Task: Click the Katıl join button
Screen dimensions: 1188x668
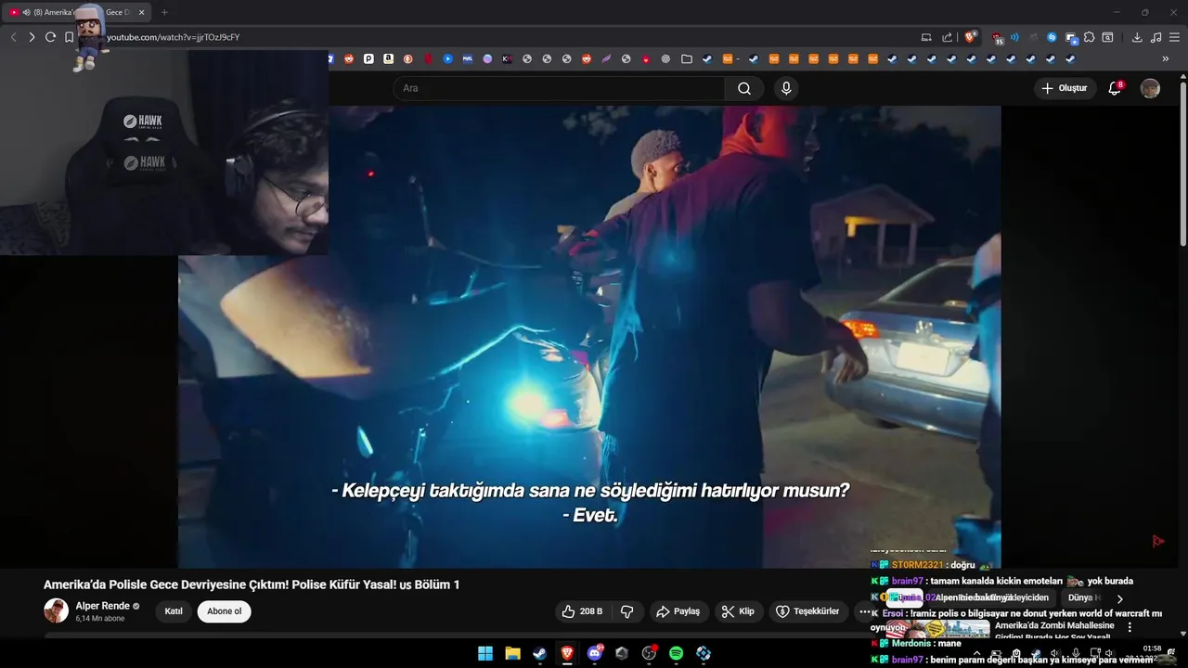Action: (x=174, y=611)
